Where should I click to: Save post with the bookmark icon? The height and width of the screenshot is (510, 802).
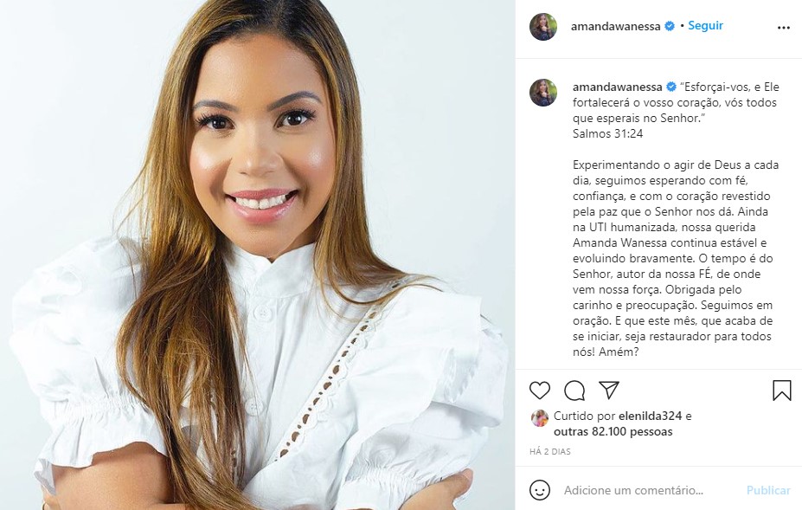[781, 391]
